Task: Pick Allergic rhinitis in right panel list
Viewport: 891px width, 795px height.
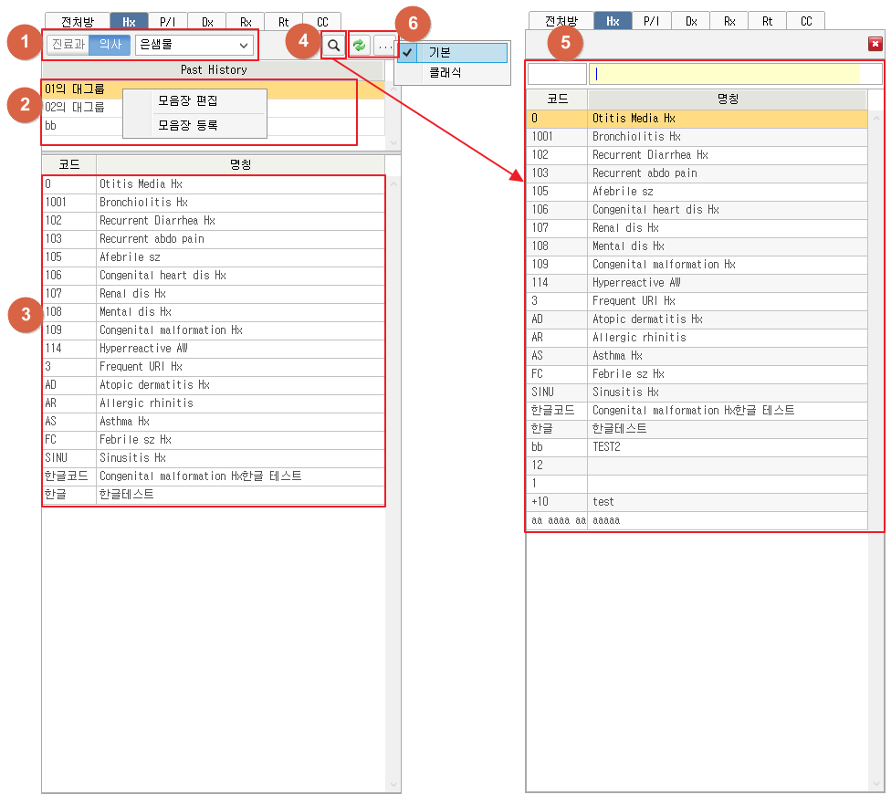Action: 639,338
